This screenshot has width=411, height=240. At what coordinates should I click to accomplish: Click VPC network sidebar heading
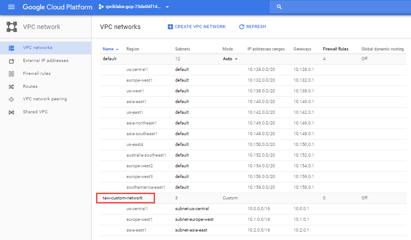[x=42, y=27]
